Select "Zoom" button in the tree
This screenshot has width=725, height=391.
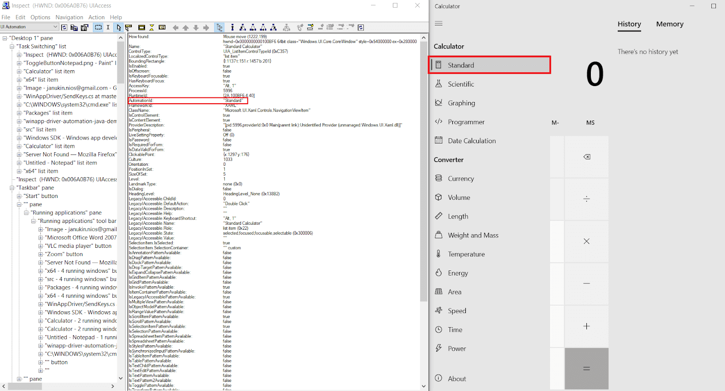64,254
